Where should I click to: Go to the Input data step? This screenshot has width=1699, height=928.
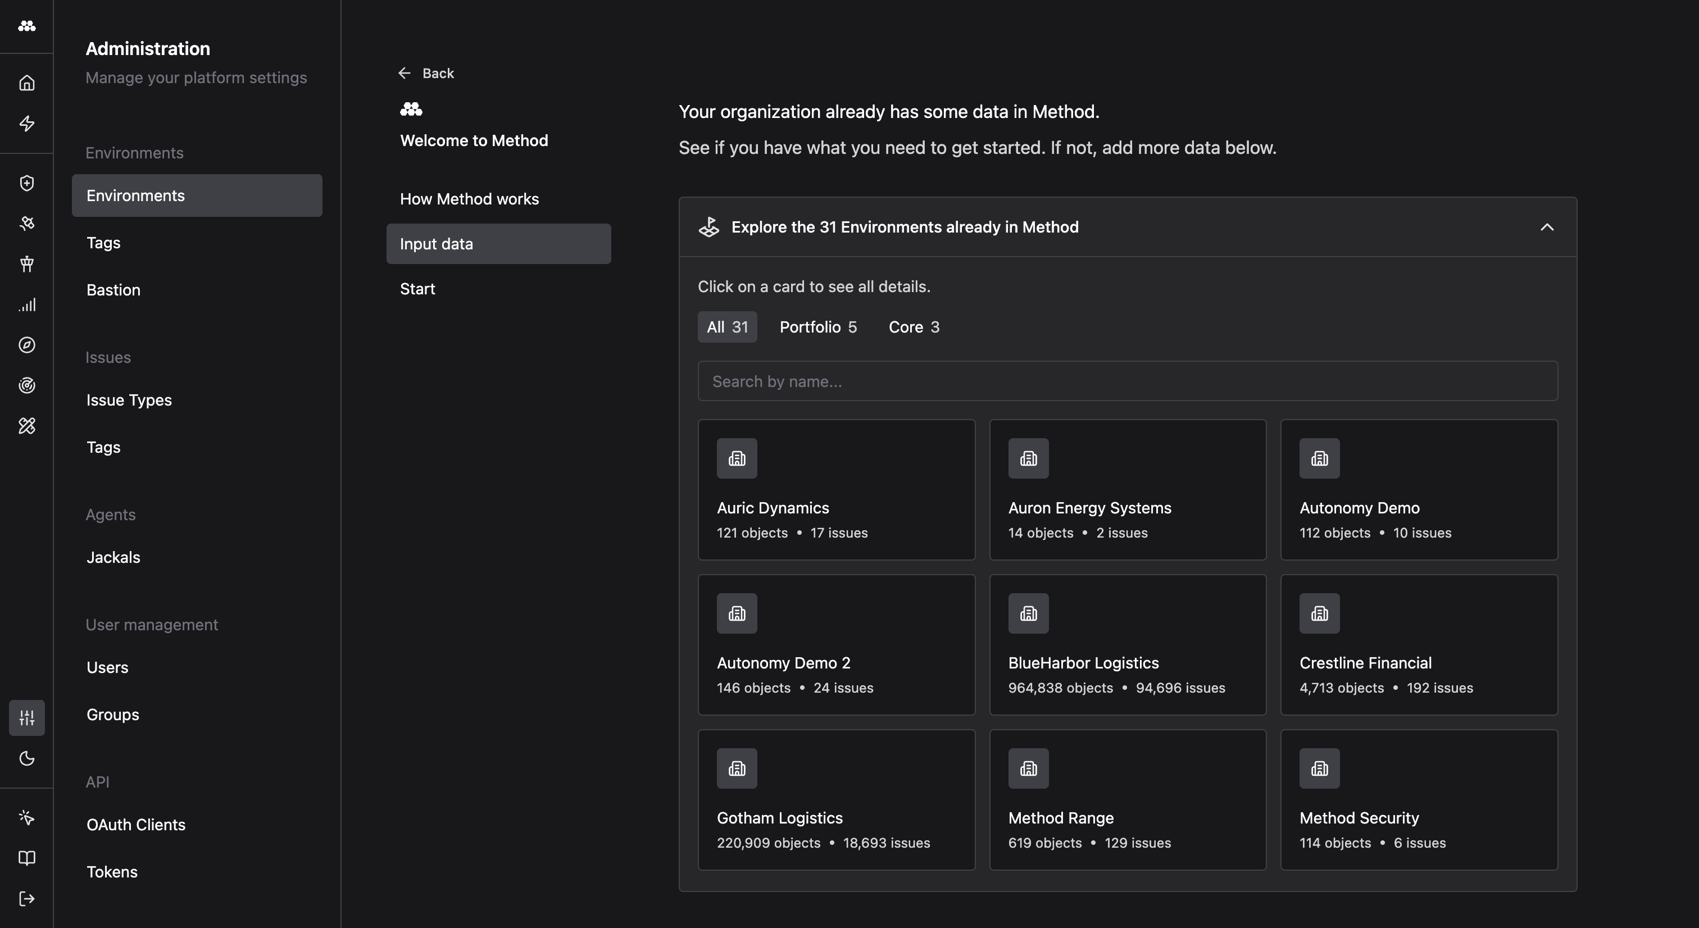[x=498, y=244]
